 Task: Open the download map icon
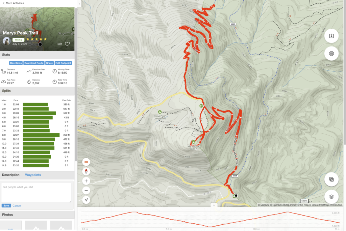[x=331, y=36]
